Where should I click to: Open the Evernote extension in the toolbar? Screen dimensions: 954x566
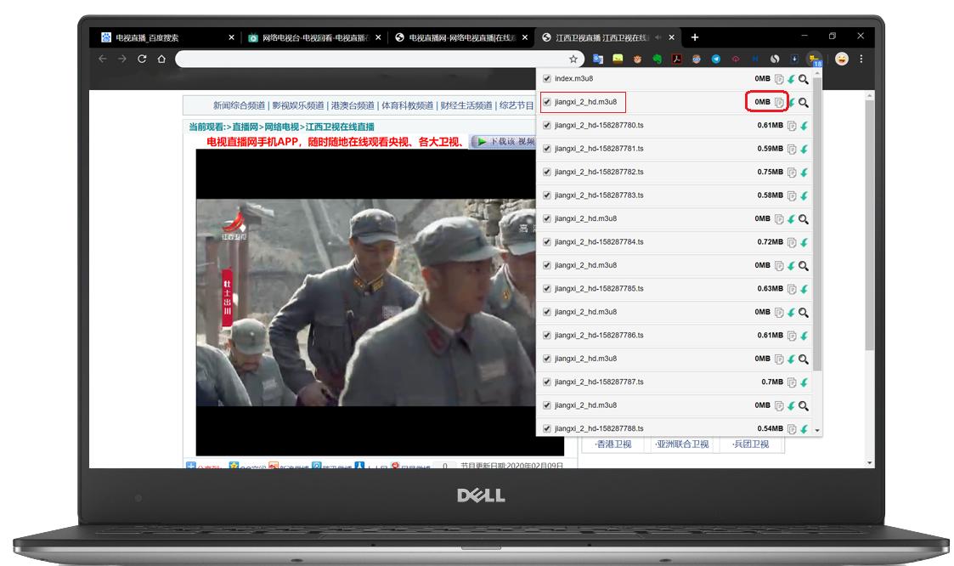click(657, 59)
